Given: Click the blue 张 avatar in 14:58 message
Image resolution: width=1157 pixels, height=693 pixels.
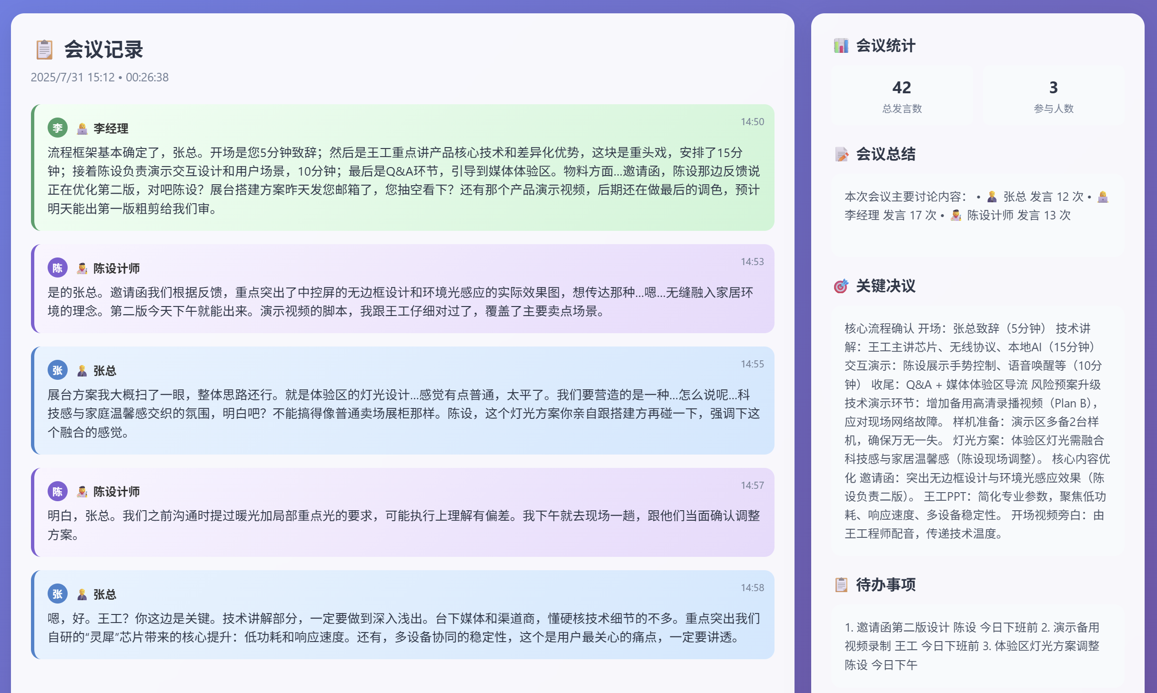Looking at the screenshot, I should click(x=58, y=594).
